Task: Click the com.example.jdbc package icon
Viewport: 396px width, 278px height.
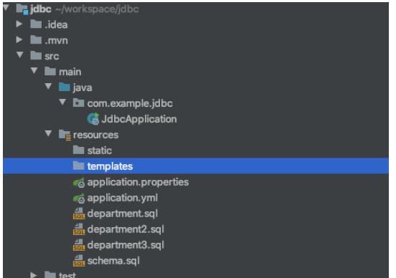Action: pyautogui.click(x=78, y=103)
